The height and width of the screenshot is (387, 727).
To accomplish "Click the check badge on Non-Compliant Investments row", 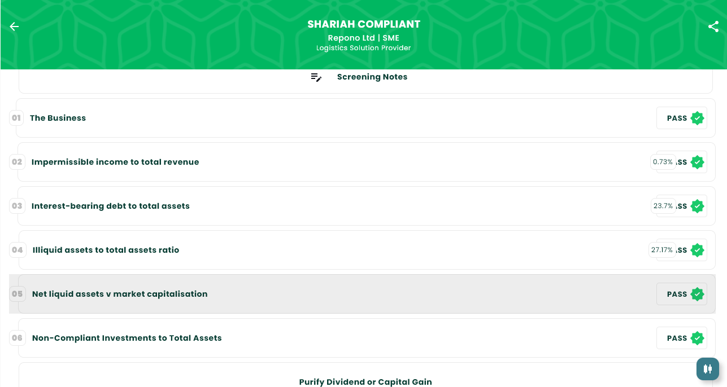I will pos(697,338).
